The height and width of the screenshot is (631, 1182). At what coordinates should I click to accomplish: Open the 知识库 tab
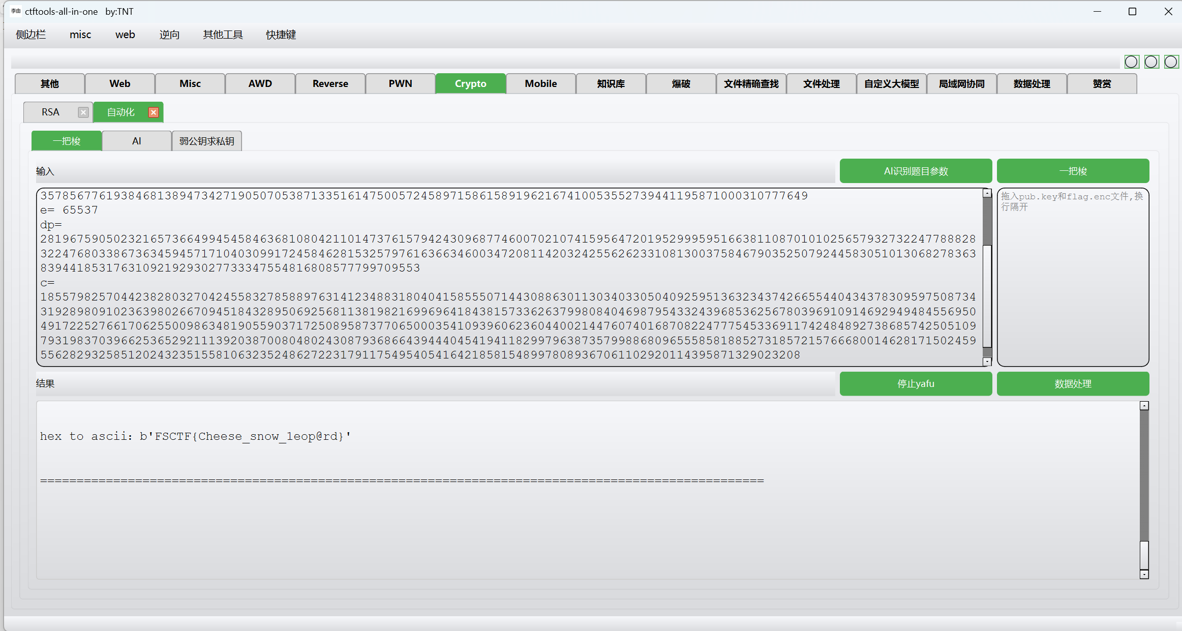[611, 84]
